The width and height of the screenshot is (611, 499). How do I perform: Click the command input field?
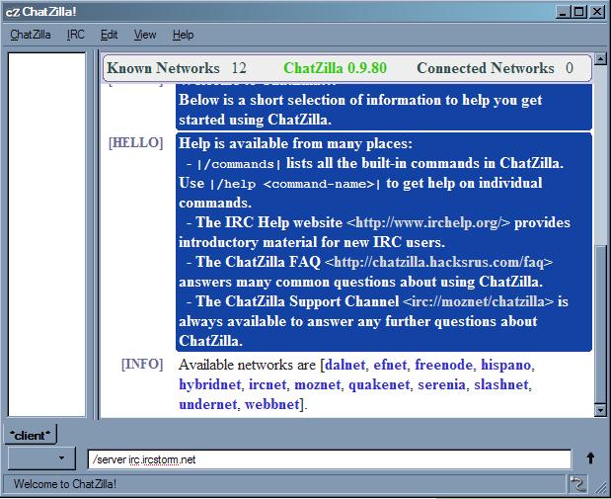point(330,459)
